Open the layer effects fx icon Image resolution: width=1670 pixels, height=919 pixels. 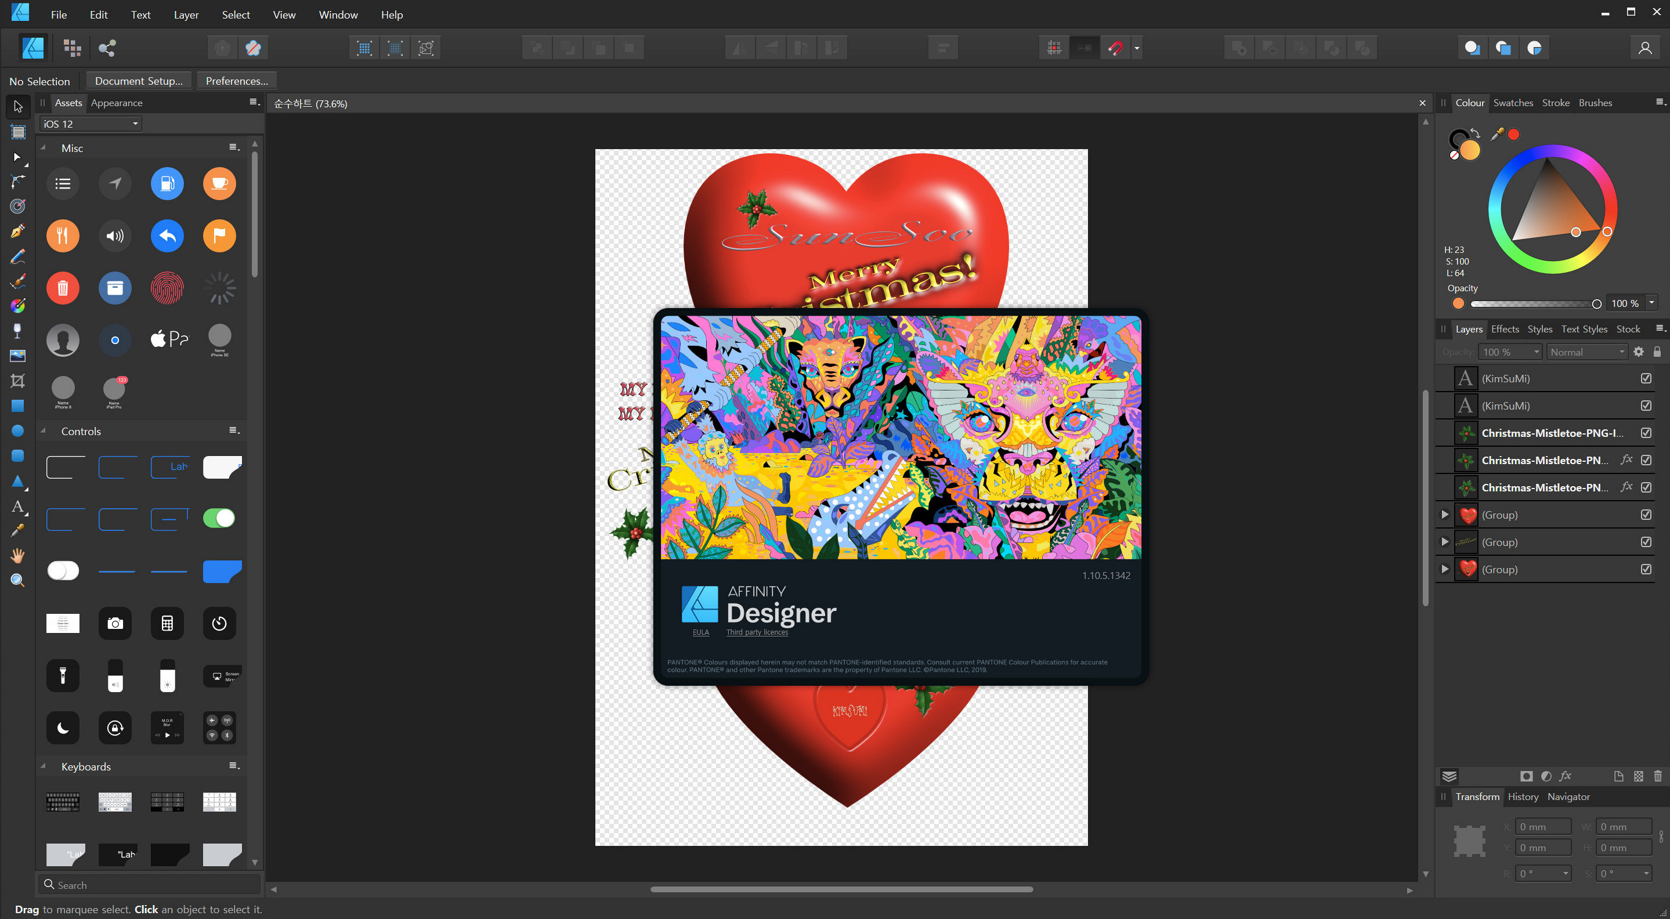click(x=1566, y=776)
